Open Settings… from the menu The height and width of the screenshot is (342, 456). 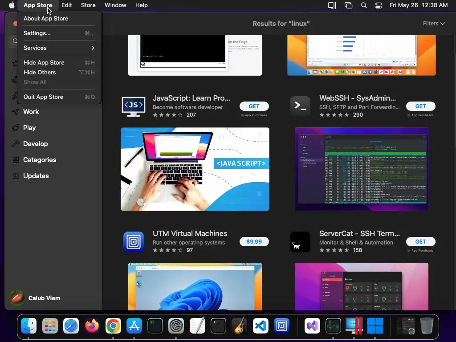click(59, 33)
